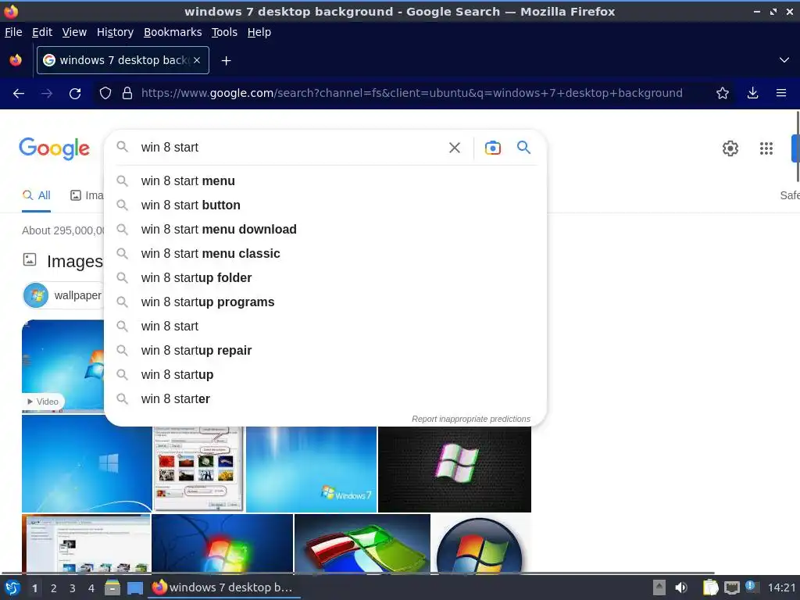Open a new tab with the plus button
This screenshot has width=800, height=600.
click(226, 61)
